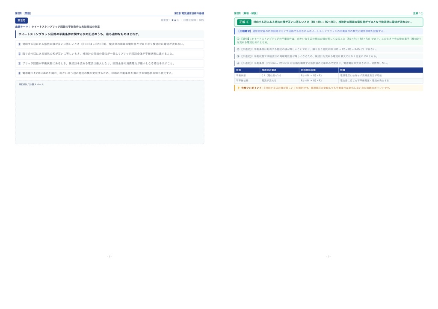This screenshot has height=309, width=438.
Task: Click the cell 0 A（電位差ゼロ）
Action: (280, 76)
